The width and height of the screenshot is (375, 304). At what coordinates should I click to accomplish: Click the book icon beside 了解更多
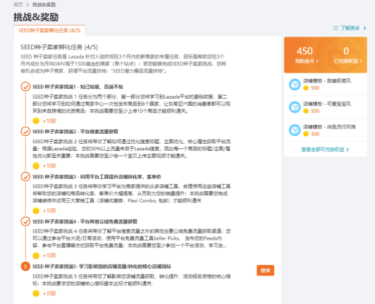(x=336, y=28)
